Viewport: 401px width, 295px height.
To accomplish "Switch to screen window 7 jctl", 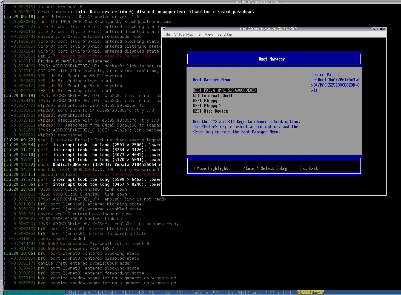I will [278, 293].
